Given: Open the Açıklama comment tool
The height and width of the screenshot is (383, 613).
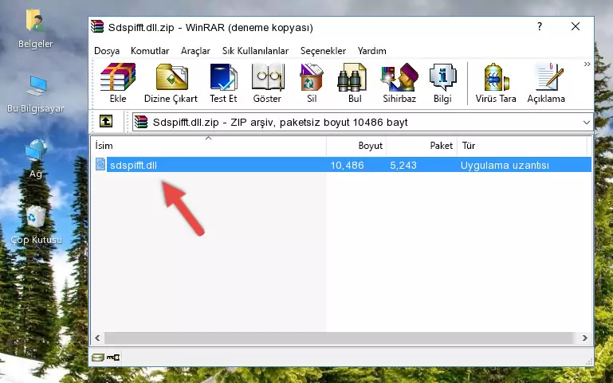Looking at the screenshot, I should pos(546,83).
